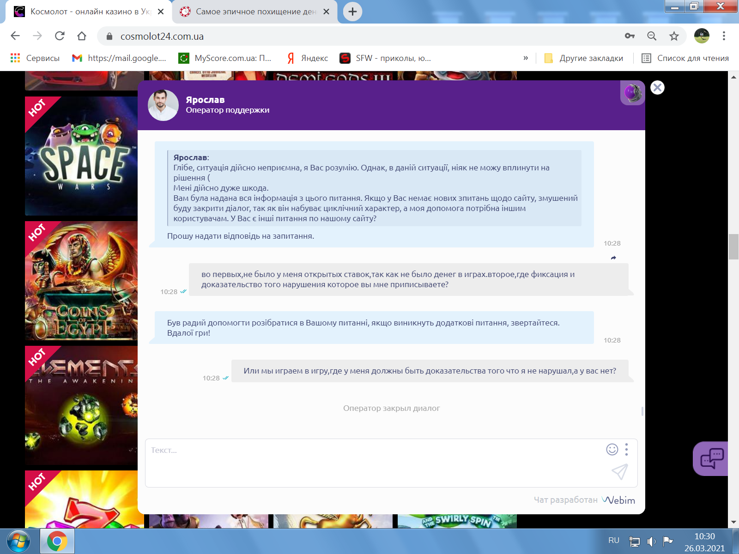
Task: Click the page scrollbar down arrow
Action: [733, 523]
